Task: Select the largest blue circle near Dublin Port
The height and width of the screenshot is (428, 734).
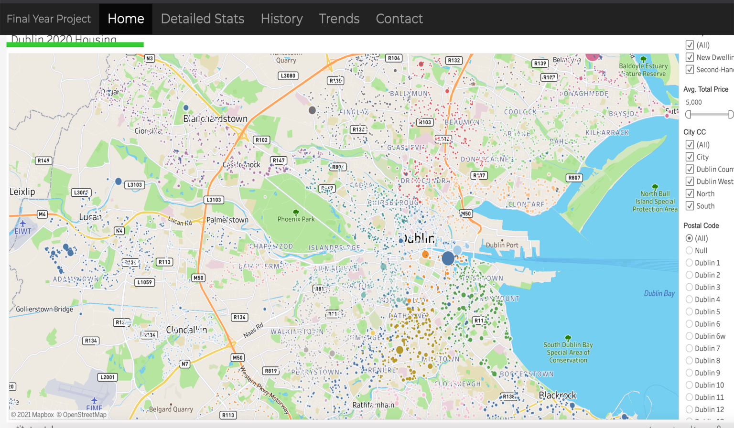Action: click(448, 258)
